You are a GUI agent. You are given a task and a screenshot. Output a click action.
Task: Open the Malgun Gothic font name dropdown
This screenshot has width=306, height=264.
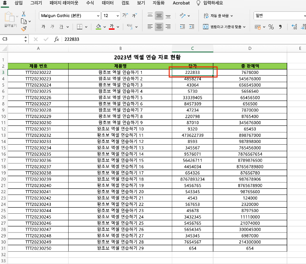[98, 16]
